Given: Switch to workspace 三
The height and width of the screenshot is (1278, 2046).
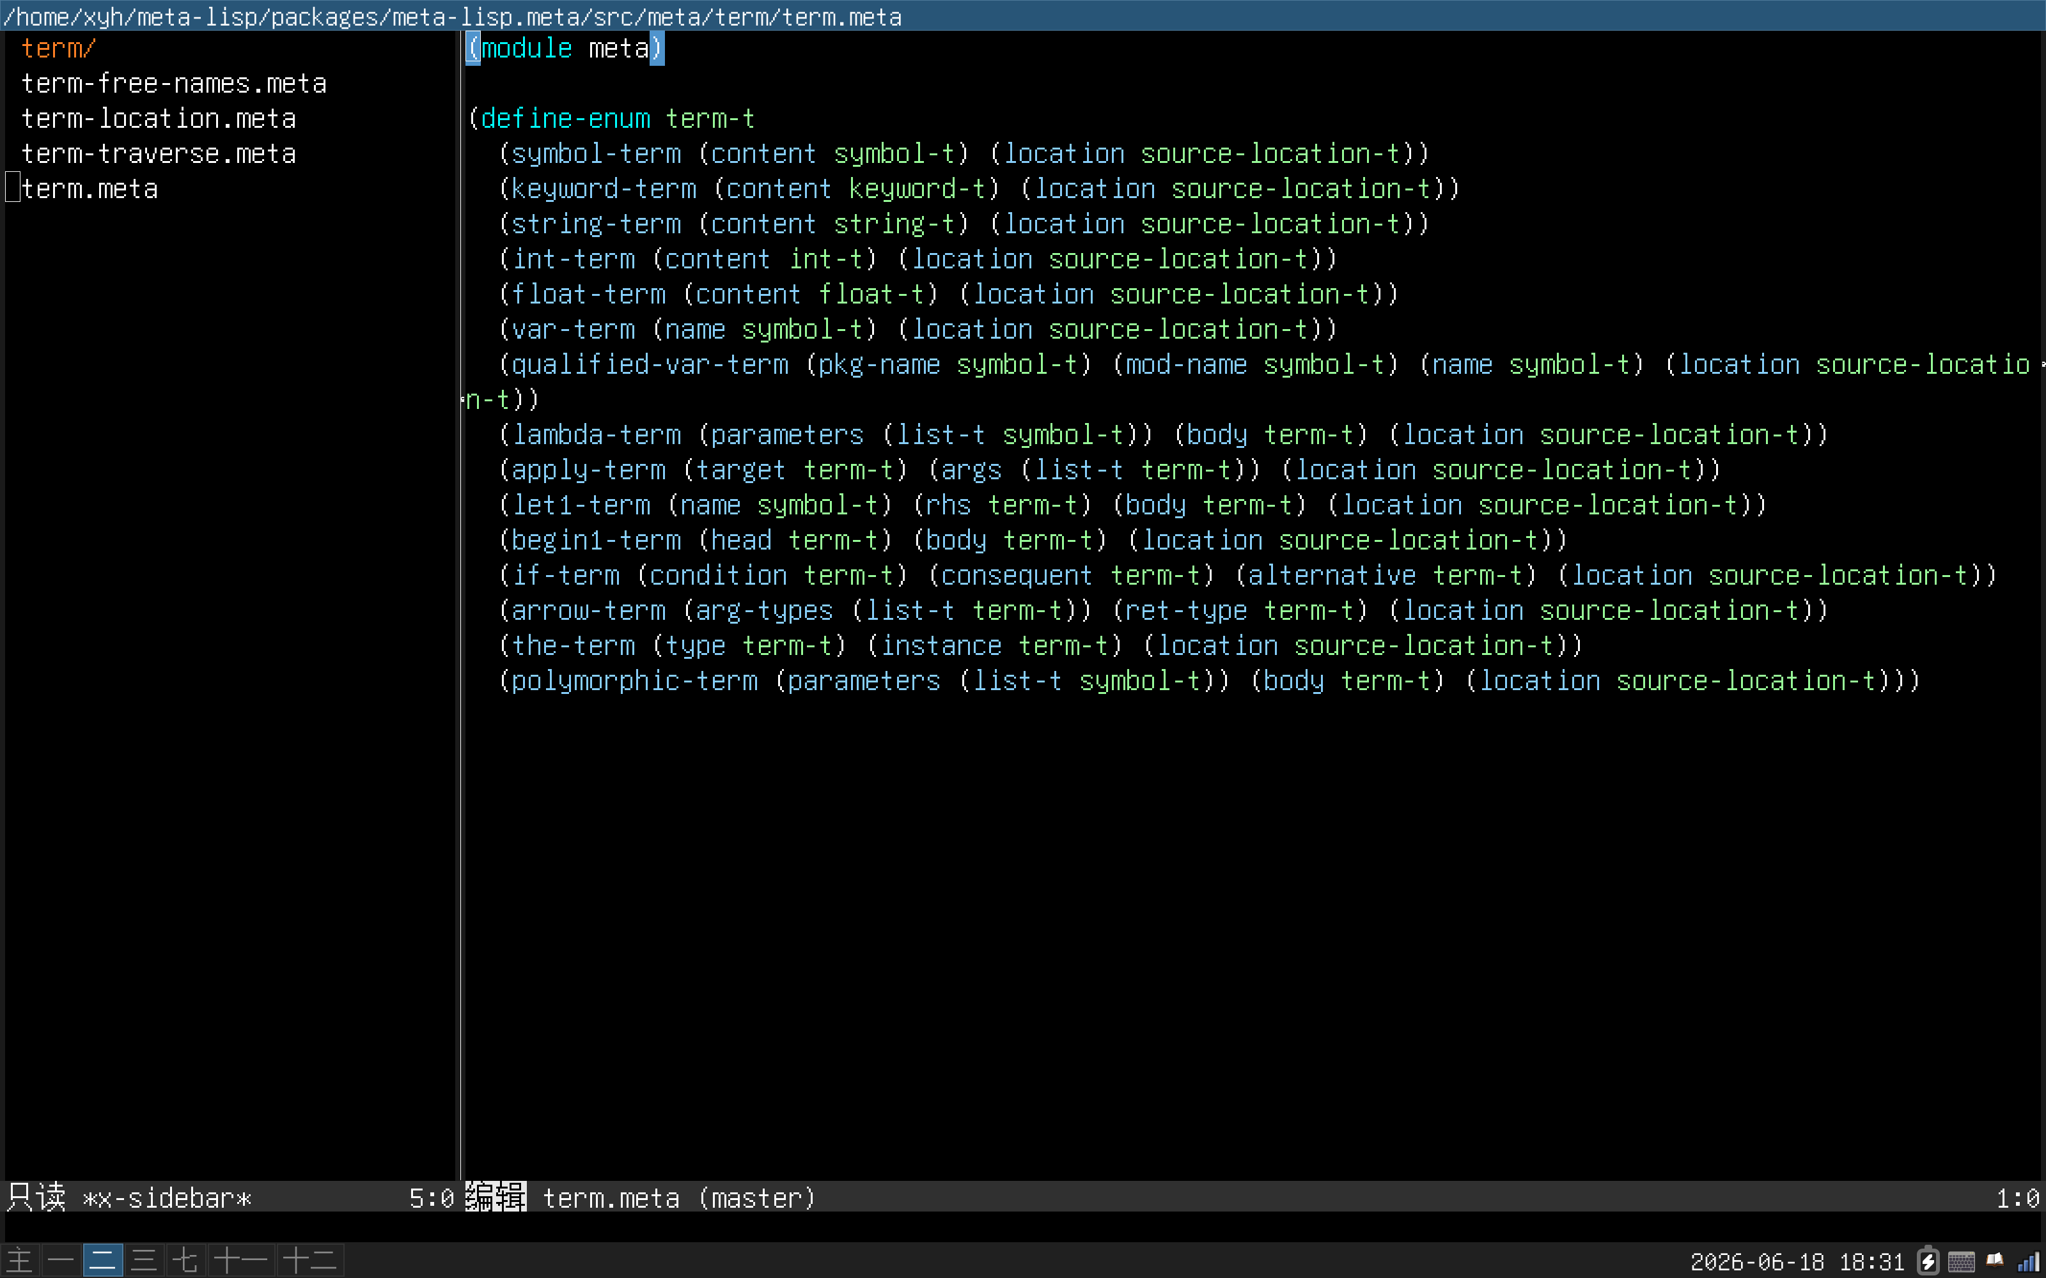Looking at the screenshot, I should pos(144,1260).
